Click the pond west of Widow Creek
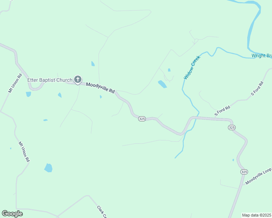 (x=163, y=84)
